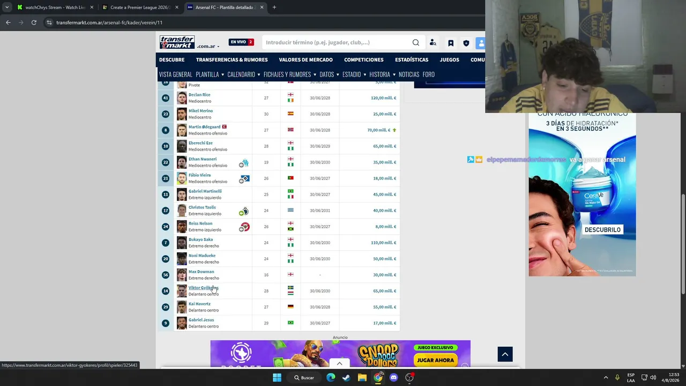
Task: Click the shield icon in header
Action: [466, 43]
